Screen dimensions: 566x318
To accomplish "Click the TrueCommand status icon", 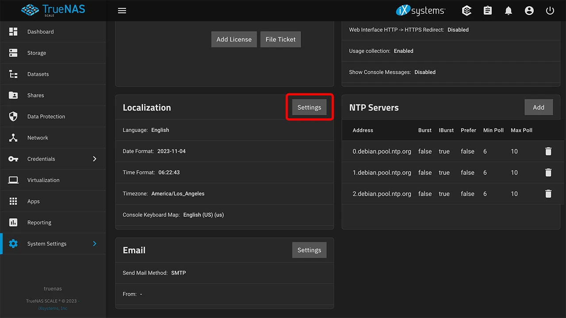I will pyautogui.click(x=467, y=11).
